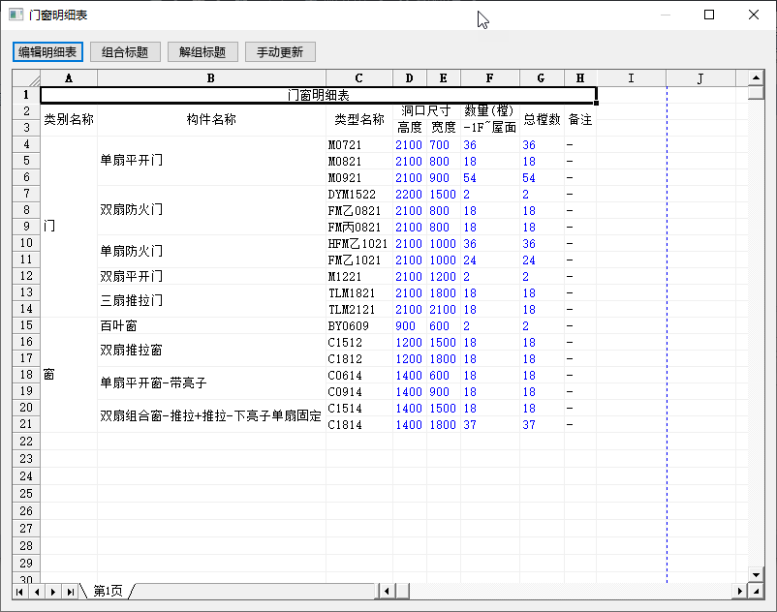Viewport: 777px width, 612px height.
Task: Click the M0721 type cell
Action: coord(359,144)
